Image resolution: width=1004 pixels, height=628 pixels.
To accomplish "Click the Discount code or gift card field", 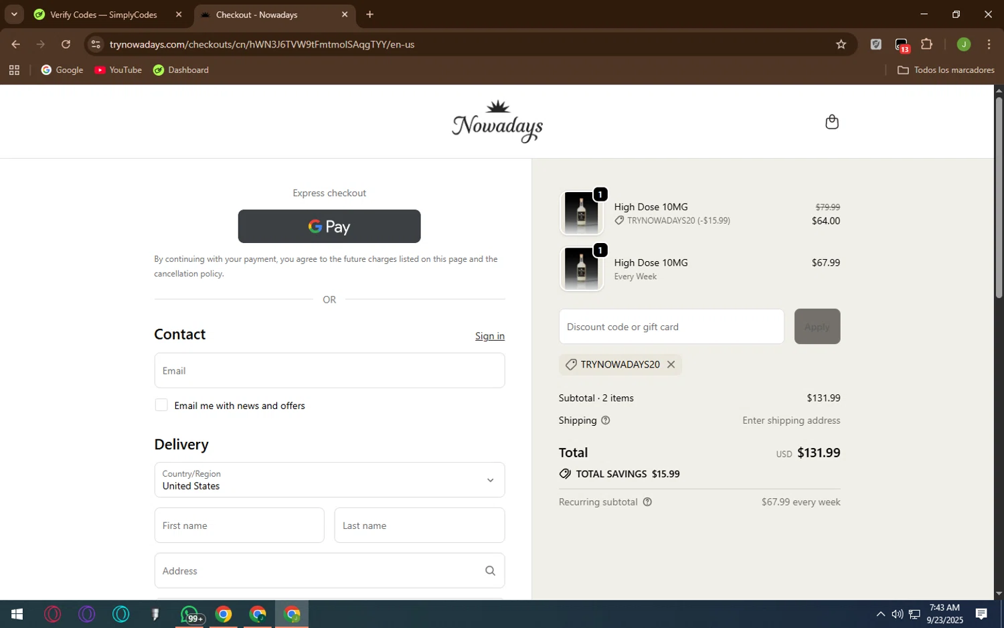I will (671, 327).
